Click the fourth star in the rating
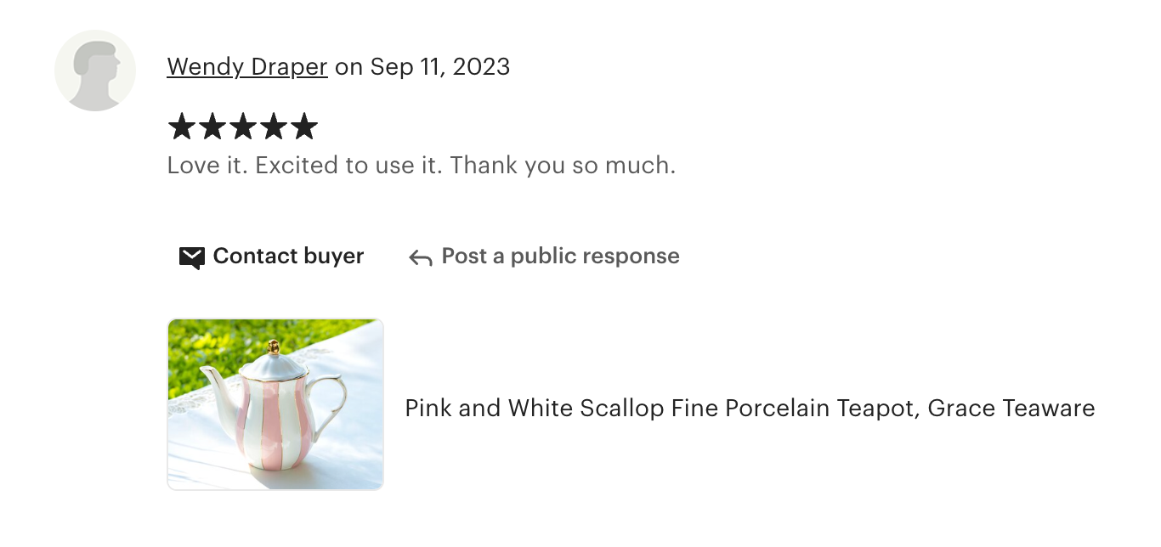This screenshot has width=1161, height=547. coord(274,127)
